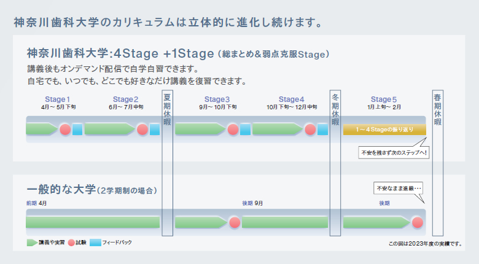Pick the Stage 3 blue feedback square
Screen dimensions: 479x264
point(245,130)
